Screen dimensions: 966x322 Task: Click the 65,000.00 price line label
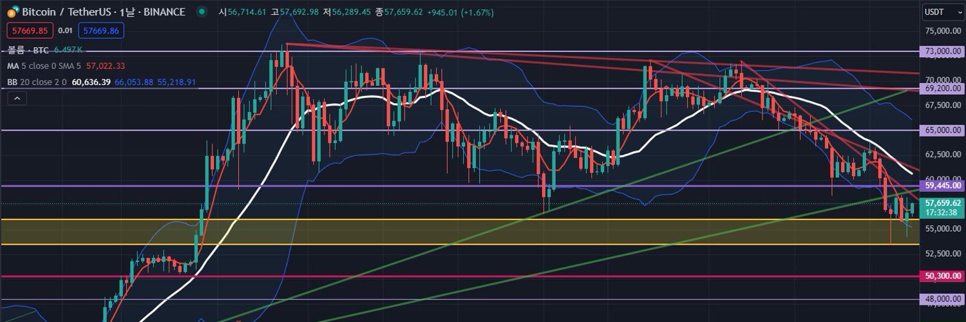(x=942, y=130)
